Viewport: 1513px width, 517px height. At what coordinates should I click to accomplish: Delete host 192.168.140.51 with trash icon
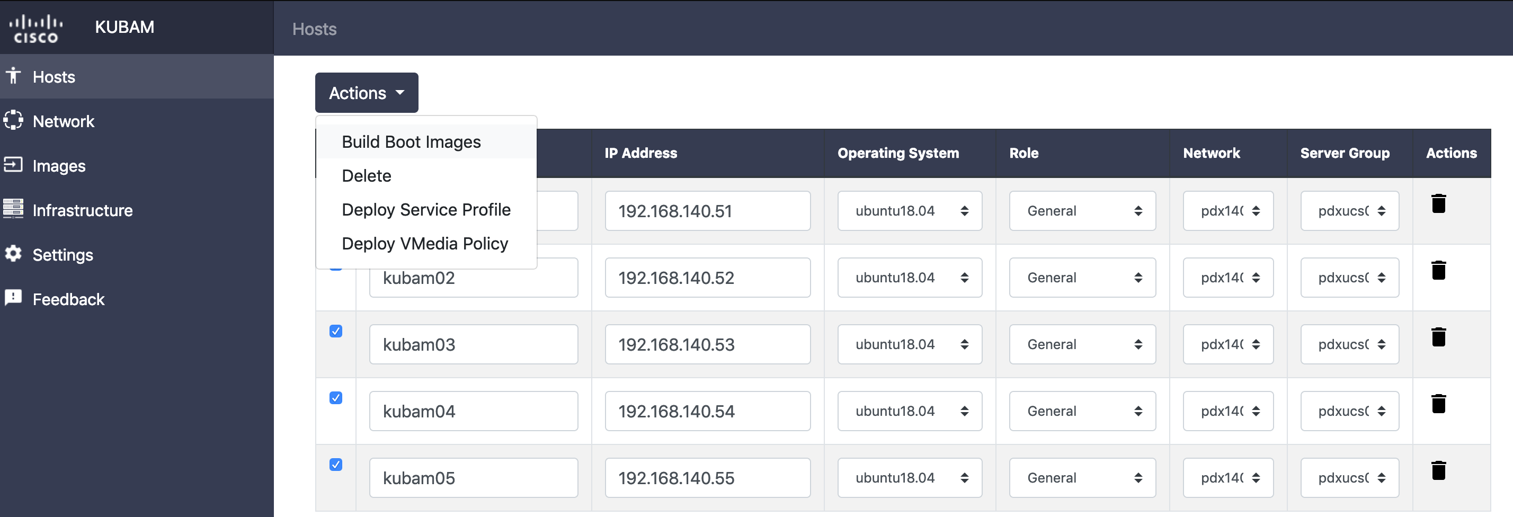tap(1438, 204)
